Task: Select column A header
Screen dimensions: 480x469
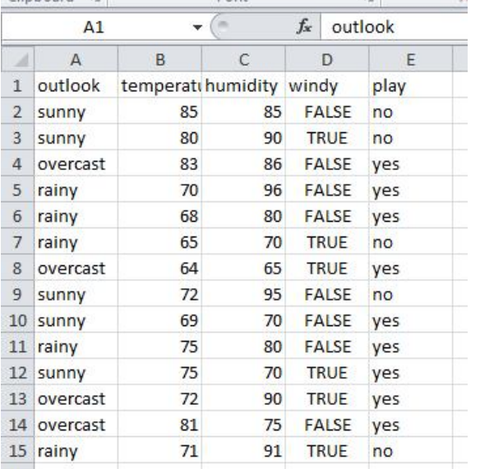Action: (x=76, y=59)
